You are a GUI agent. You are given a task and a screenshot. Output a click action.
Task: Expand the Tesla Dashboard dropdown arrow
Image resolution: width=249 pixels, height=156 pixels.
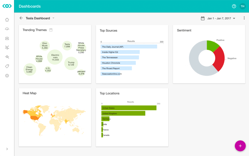54,18
